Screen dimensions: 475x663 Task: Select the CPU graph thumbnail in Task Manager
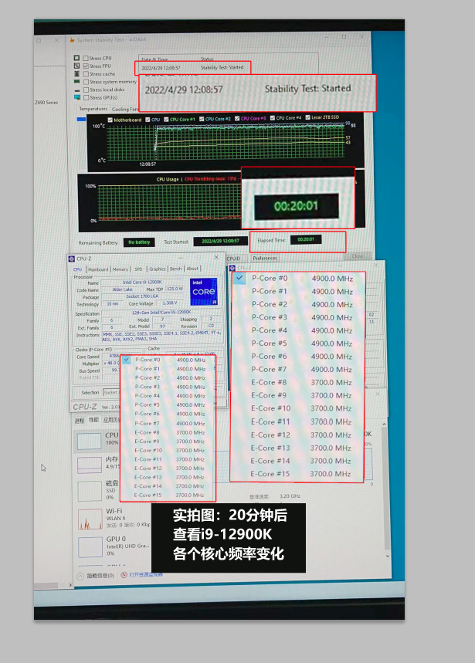90,440
